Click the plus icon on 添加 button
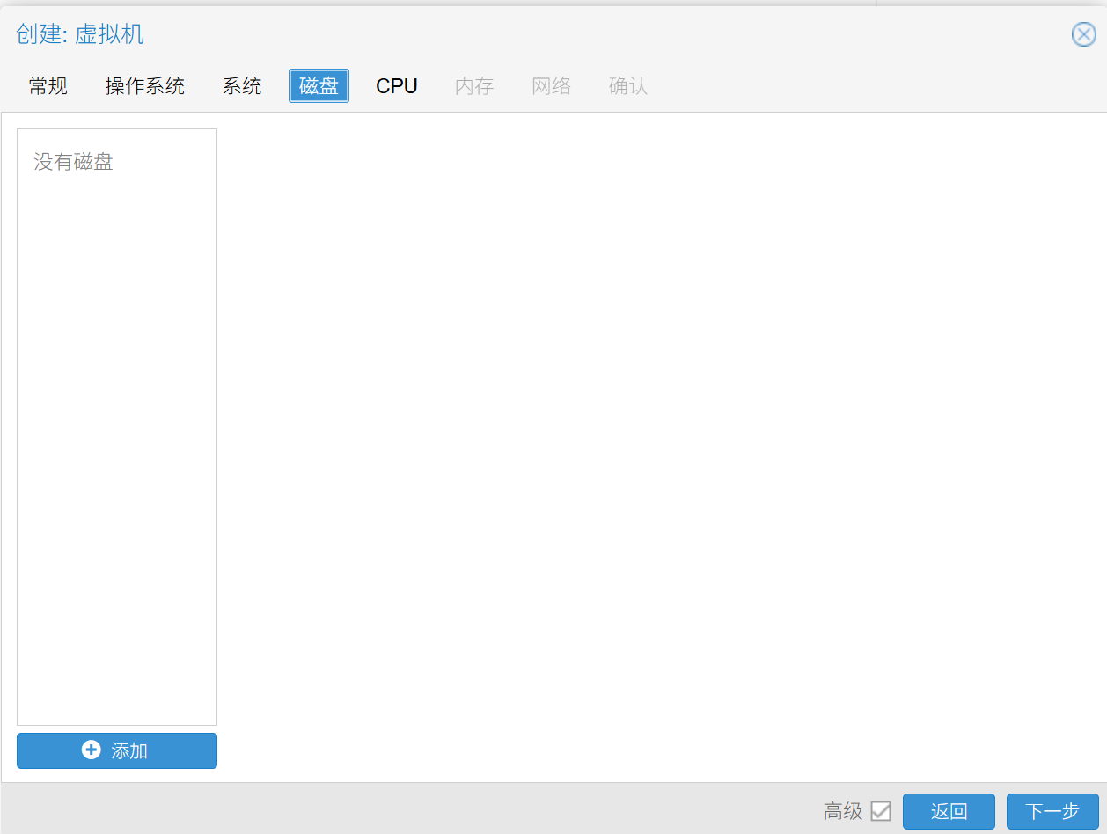This screenshot has width=1107, height=834. 91,750
